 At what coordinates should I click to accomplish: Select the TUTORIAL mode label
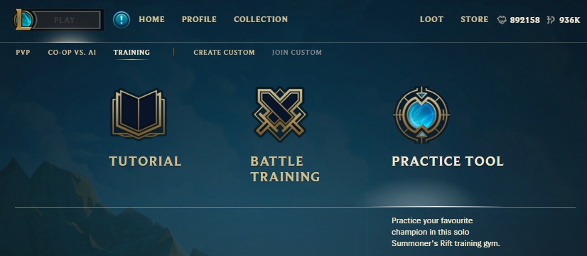click(145, 161)
